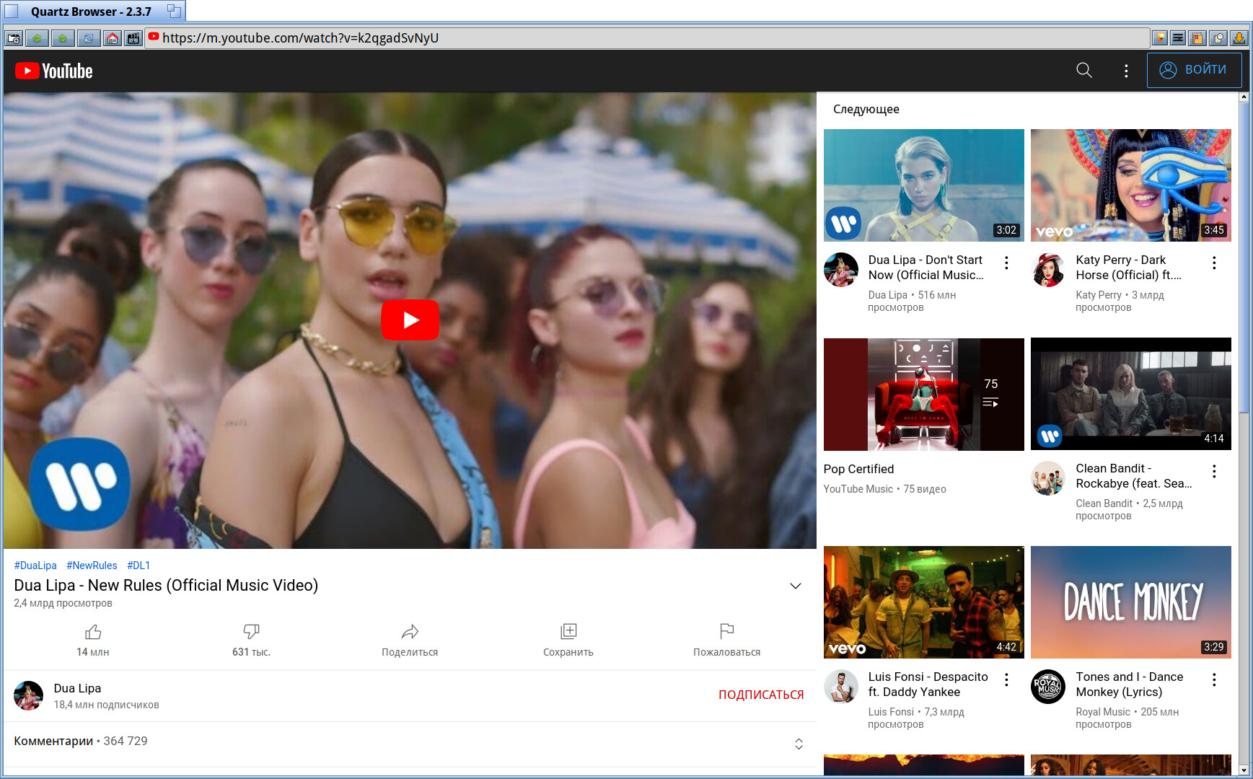Open the #NewRules hashtag link
Screen dimensions: 1253x779
[x=92, y=565]
